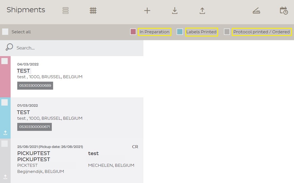Open the scanner icon in toolbar
Screen dimensions: 294x183
256,11
